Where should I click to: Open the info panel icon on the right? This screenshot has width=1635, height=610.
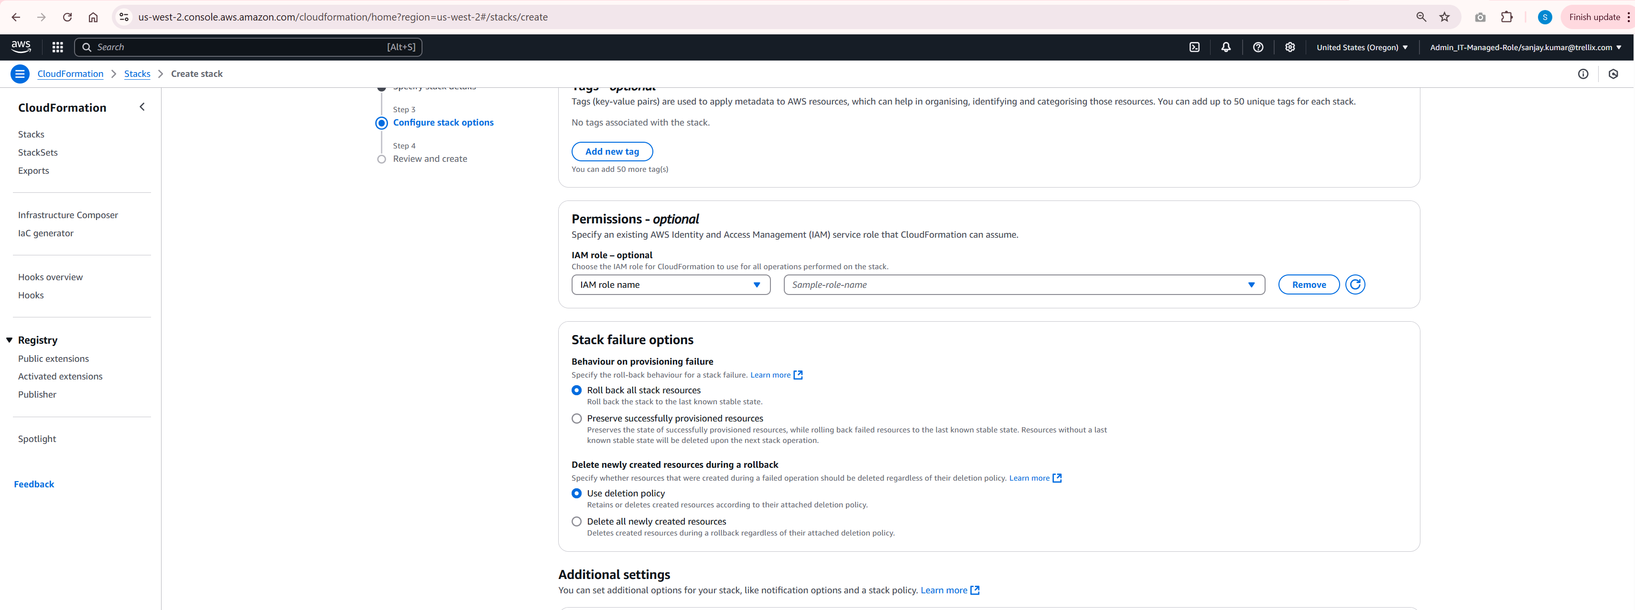[x=1583, y=74]
